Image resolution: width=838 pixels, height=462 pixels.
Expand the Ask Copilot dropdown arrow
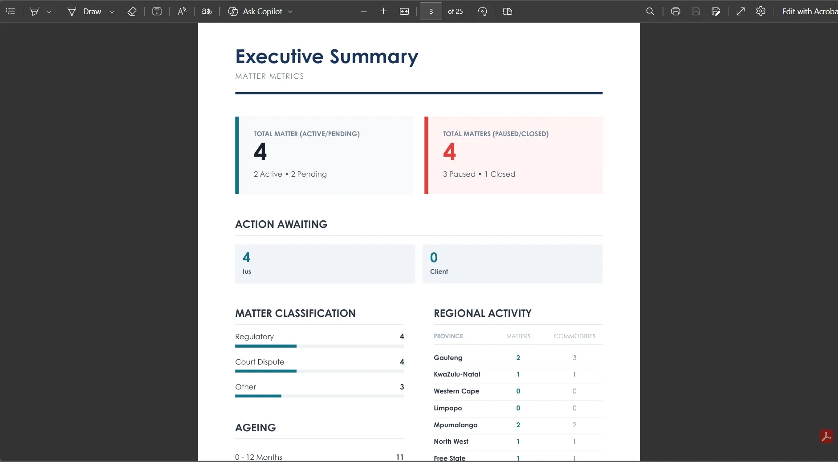tap(290, 12)
